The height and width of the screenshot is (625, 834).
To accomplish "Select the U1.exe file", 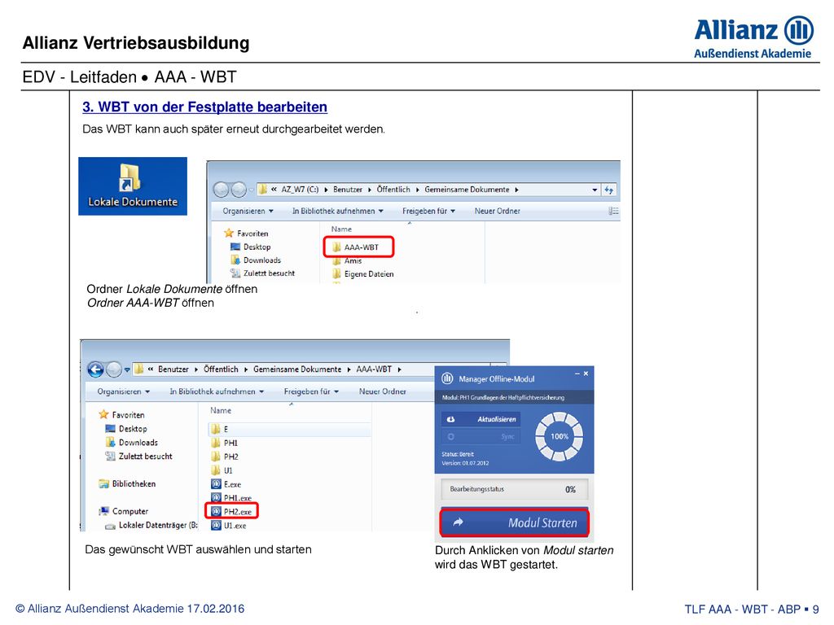I will pos(229,526).
